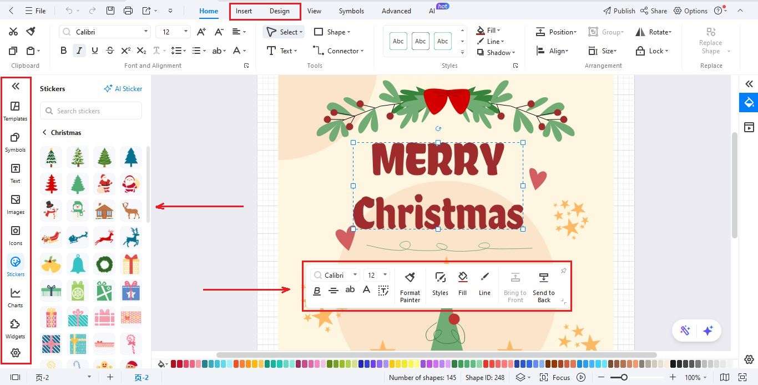Click the Undo arrow

tap(69, 11)
